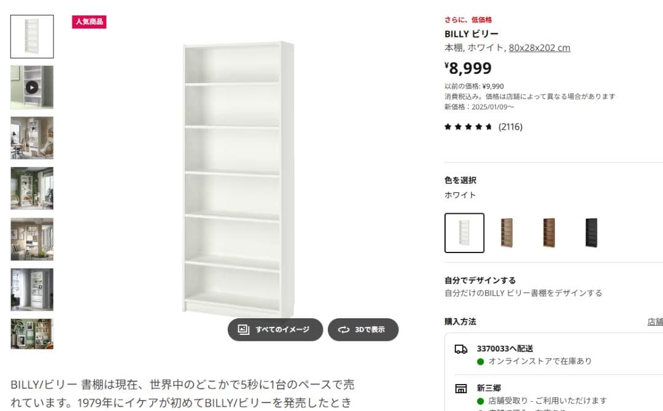The width and height of the screenshot is (663, 411).
Task: Play the product video on the second thumbnail
Action: [32, 87]
